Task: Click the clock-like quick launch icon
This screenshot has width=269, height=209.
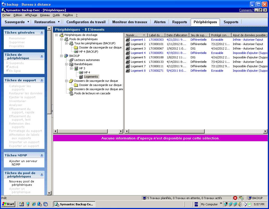Action: (46, 204)
